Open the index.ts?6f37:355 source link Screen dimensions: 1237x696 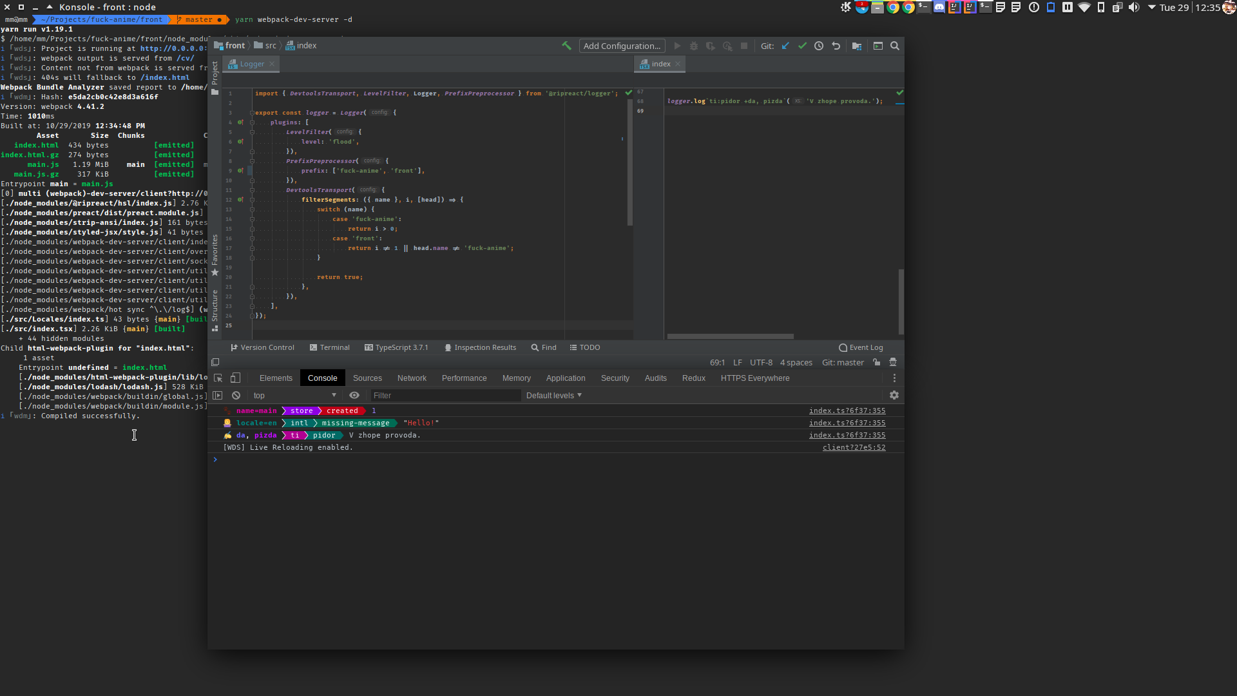(847, 411)
